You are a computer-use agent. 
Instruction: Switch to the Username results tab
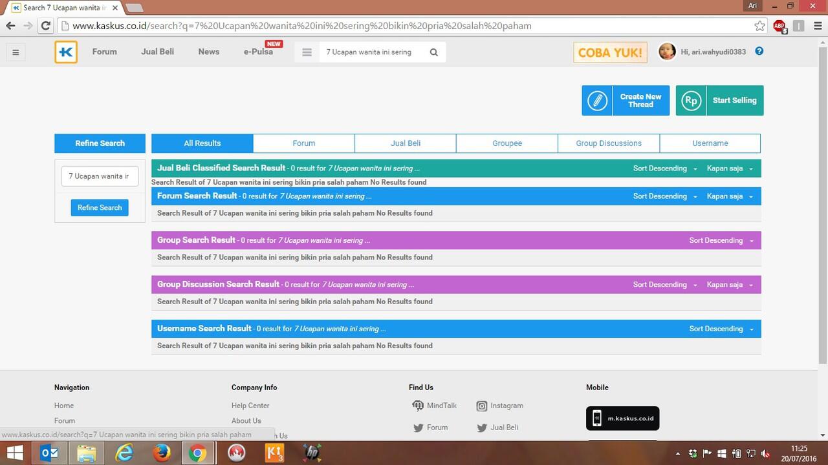point(710,143)
